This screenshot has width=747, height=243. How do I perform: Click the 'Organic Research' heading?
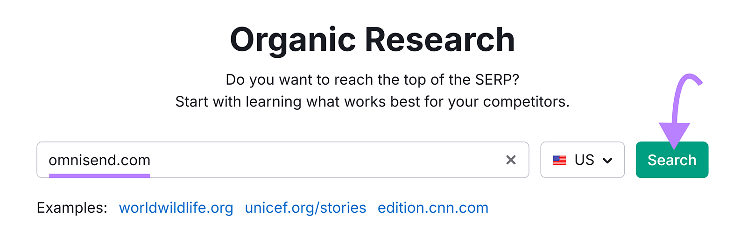pyautogui.click(x=372, y=40)
